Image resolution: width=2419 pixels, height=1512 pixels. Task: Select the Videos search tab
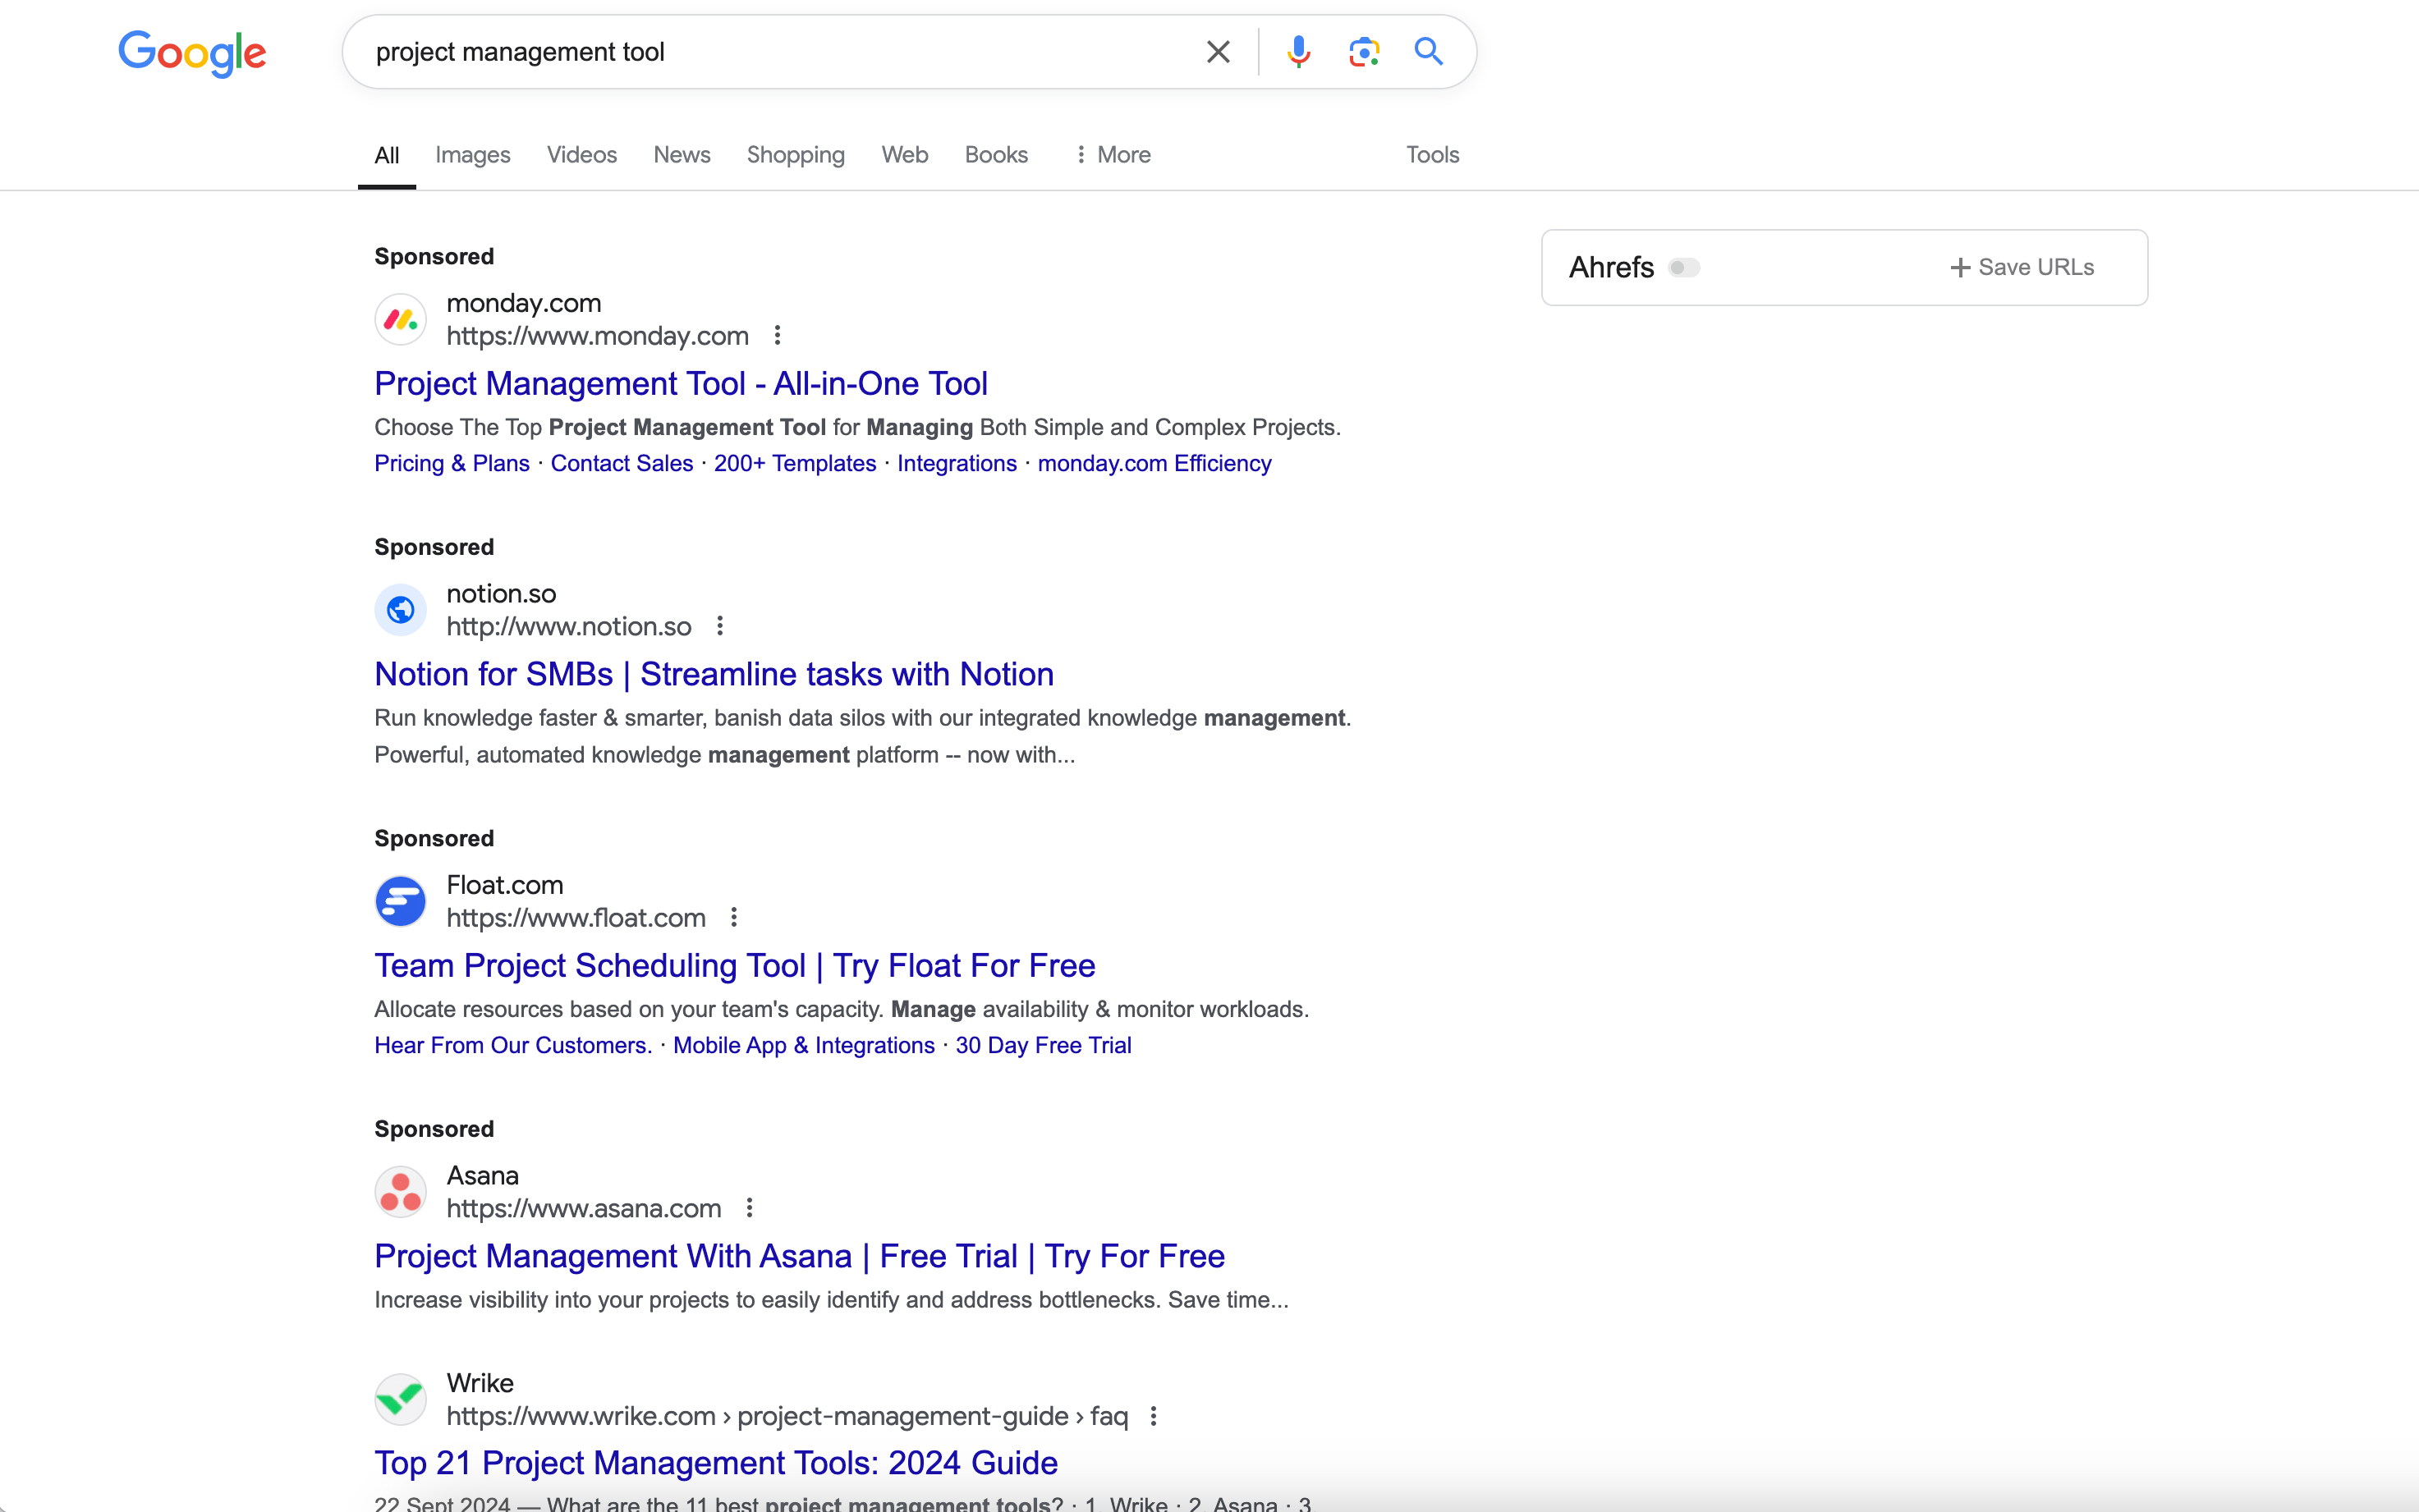[581, 155]
